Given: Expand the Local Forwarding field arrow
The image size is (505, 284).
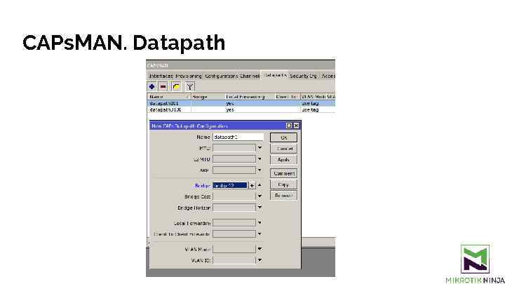Looking at the screenshot, I should (x=260, y=222).
